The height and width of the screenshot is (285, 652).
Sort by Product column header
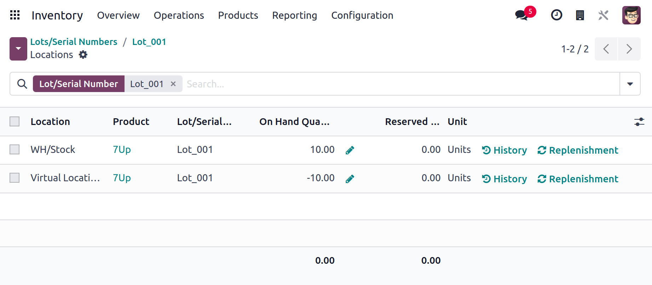click(131, 121)
